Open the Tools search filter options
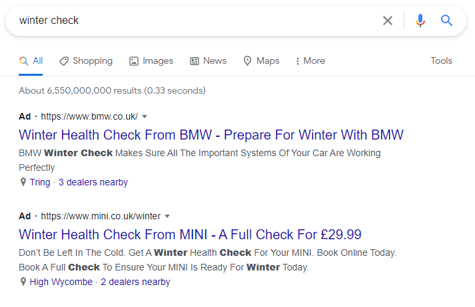This screenshot has width=475, height=307. (441, 60)
